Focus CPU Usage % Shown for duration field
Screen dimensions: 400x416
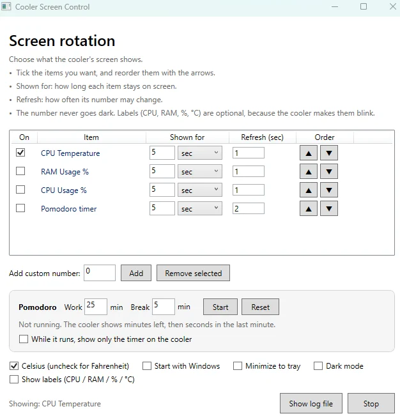pyautogui.click(x=162, y=190)
